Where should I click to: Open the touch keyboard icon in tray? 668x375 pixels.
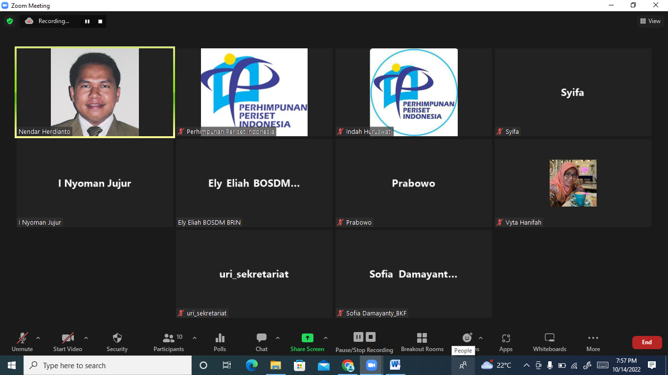point(602,365)
